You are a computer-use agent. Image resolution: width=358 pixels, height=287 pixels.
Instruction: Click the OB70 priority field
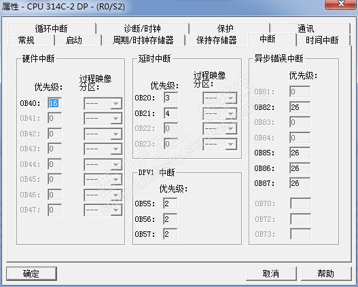click(x=300, y=204)
